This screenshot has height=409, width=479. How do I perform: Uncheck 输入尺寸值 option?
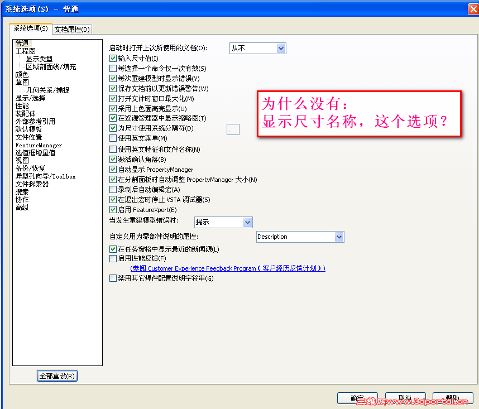click(x=113, y=58)
